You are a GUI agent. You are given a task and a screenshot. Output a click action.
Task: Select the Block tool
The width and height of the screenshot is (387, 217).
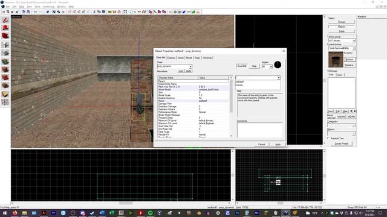[5, 53]
